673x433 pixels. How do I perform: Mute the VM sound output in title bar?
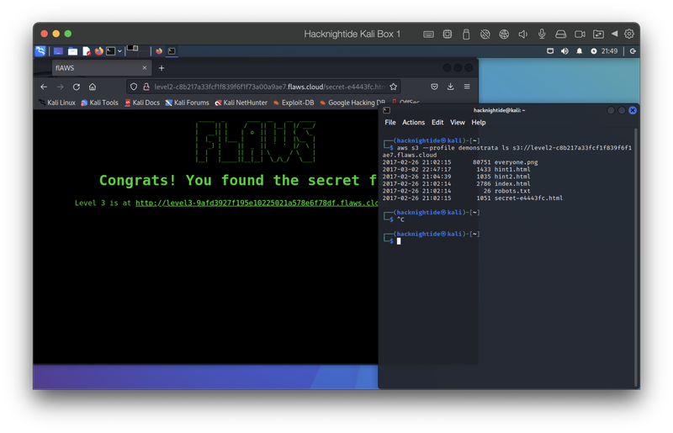(522, 34)
